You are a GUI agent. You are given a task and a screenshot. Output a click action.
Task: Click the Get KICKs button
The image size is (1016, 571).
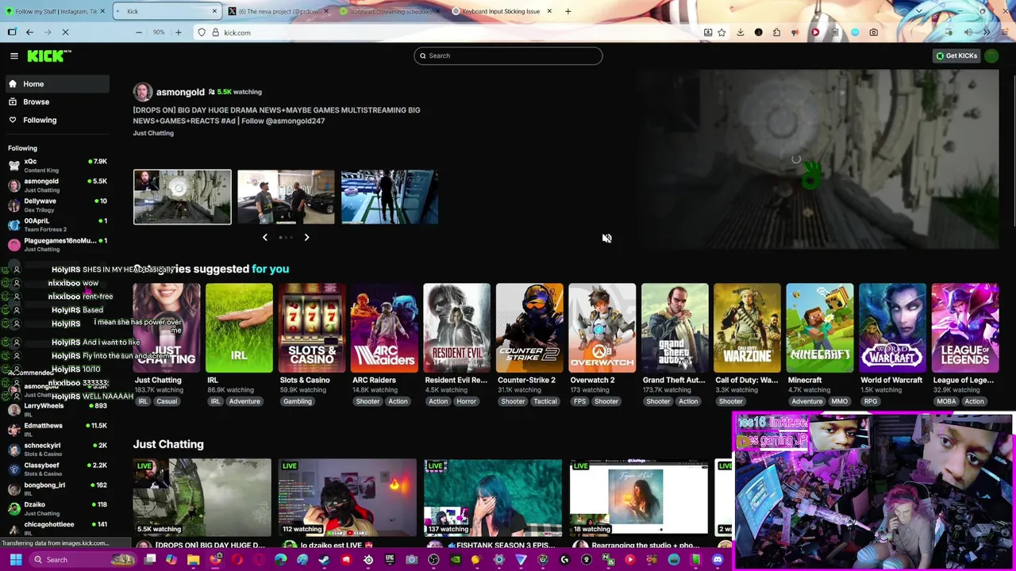point(956,56)
